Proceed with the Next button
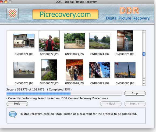The image size is (156, 132). tap(135, 104)
